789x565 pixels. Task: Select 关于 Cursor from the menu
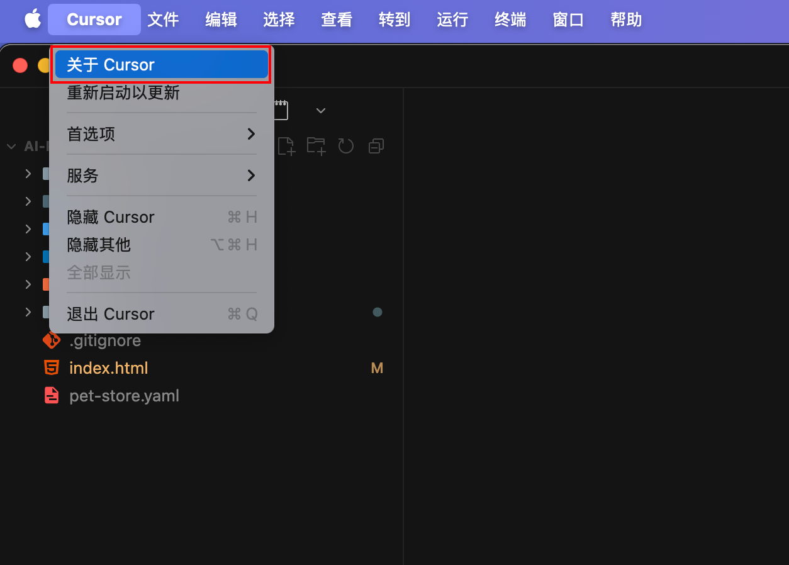(161, 64)
